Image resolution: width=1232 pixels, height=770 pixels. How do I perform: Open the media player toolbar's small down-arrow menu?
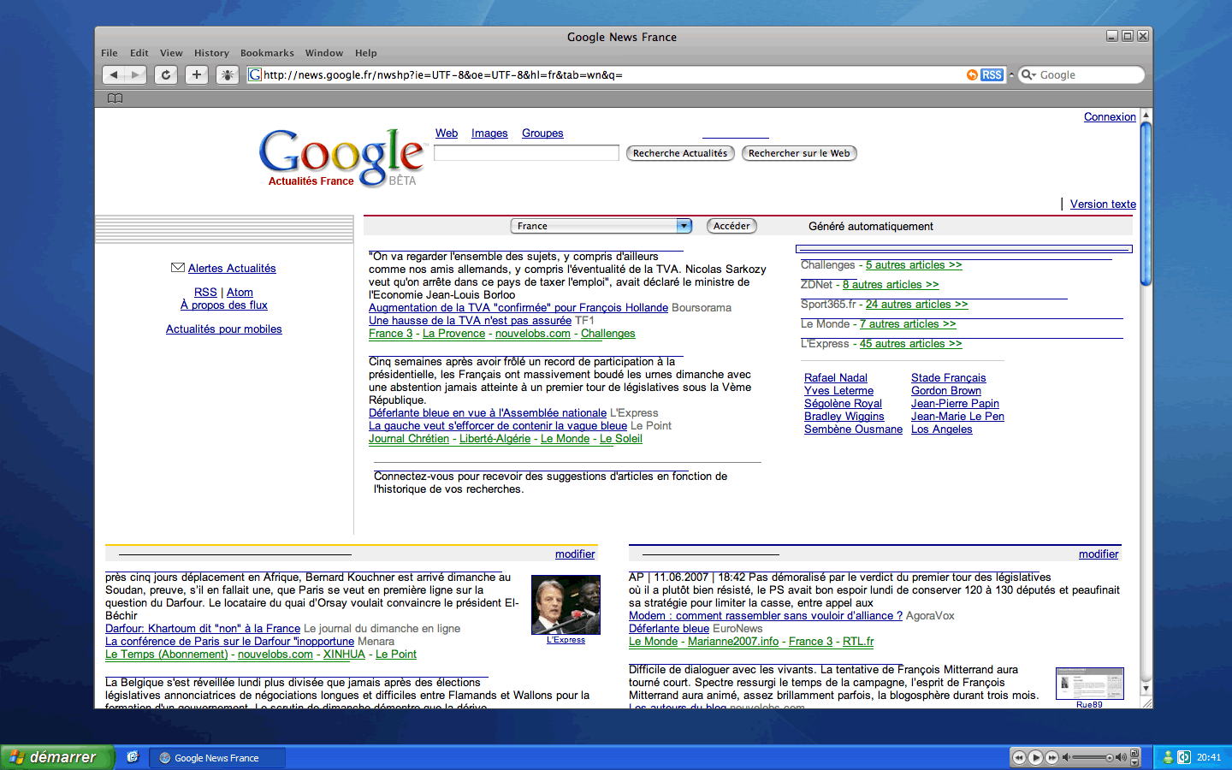(x=1135, y=761)
